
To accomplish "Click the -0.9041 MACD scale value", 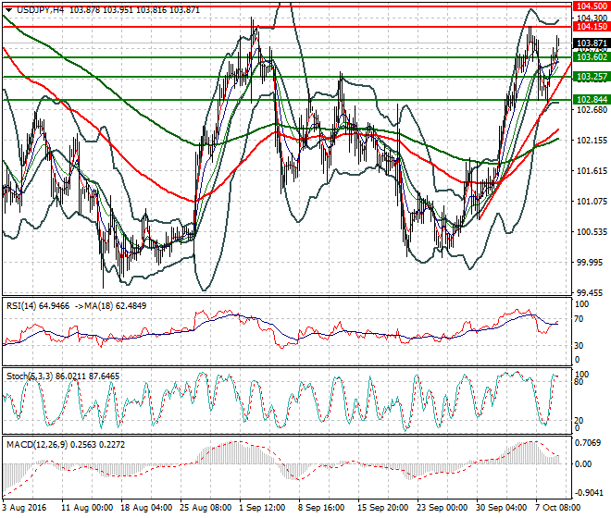I will click(x=588, y=493).
